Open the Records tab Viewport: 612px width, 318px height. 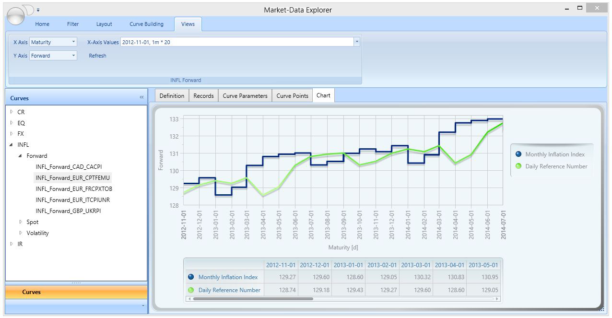coord(203,95)
